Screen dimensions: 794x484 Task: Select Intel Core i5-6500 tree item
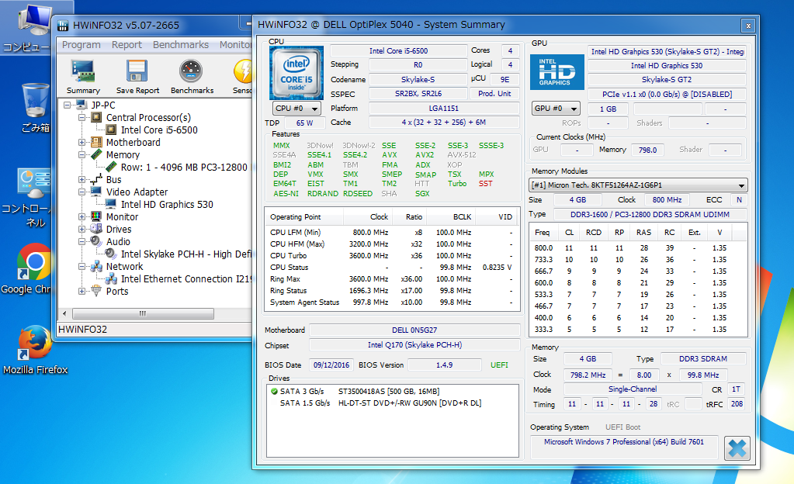coord(158,130)
